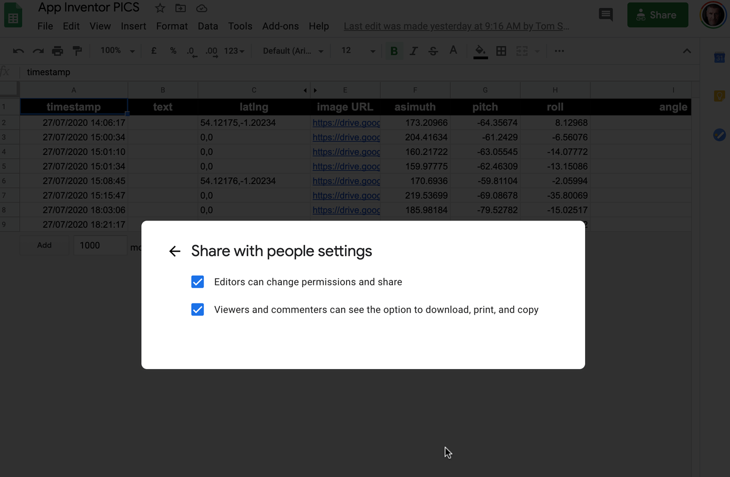Open the Borders tool
The image size is (730, 477).
[501, 50]
